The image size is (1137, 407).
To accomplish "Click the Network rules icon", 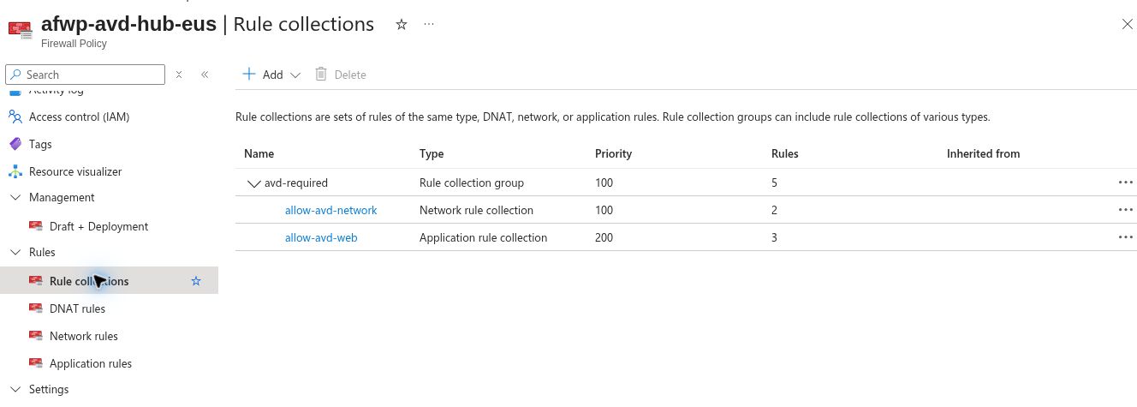I will (x=36, y=336).
